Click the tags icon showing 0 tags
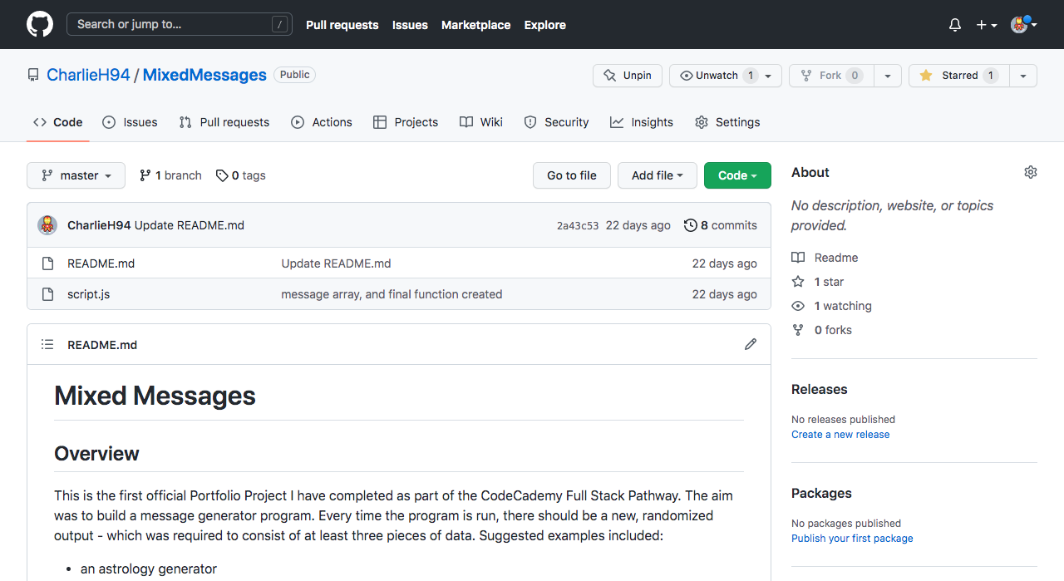Viewport: 1064px width, 581px height. click(x=222, y=175)
